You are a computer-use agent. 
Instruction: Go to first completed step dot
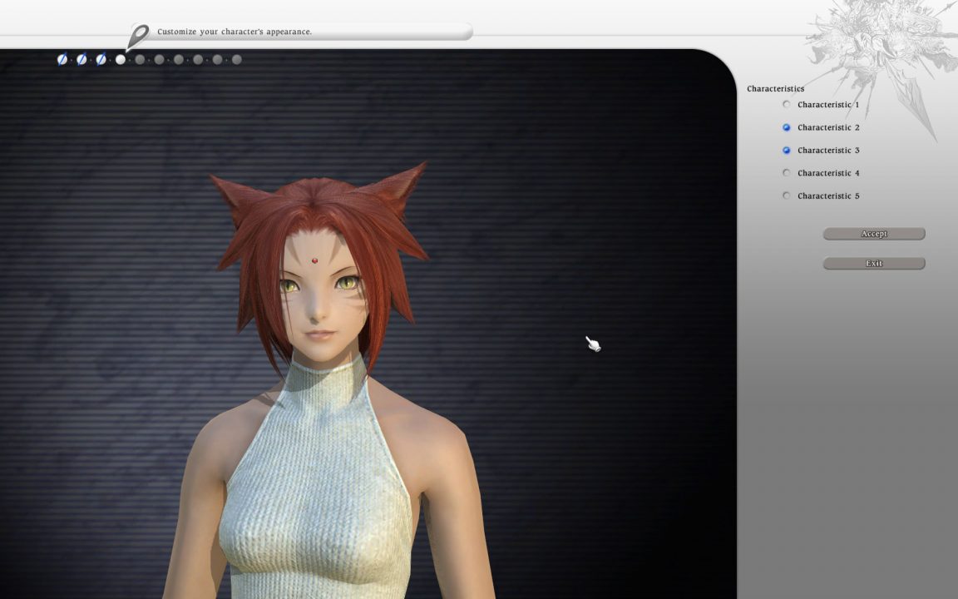[62, 59]
